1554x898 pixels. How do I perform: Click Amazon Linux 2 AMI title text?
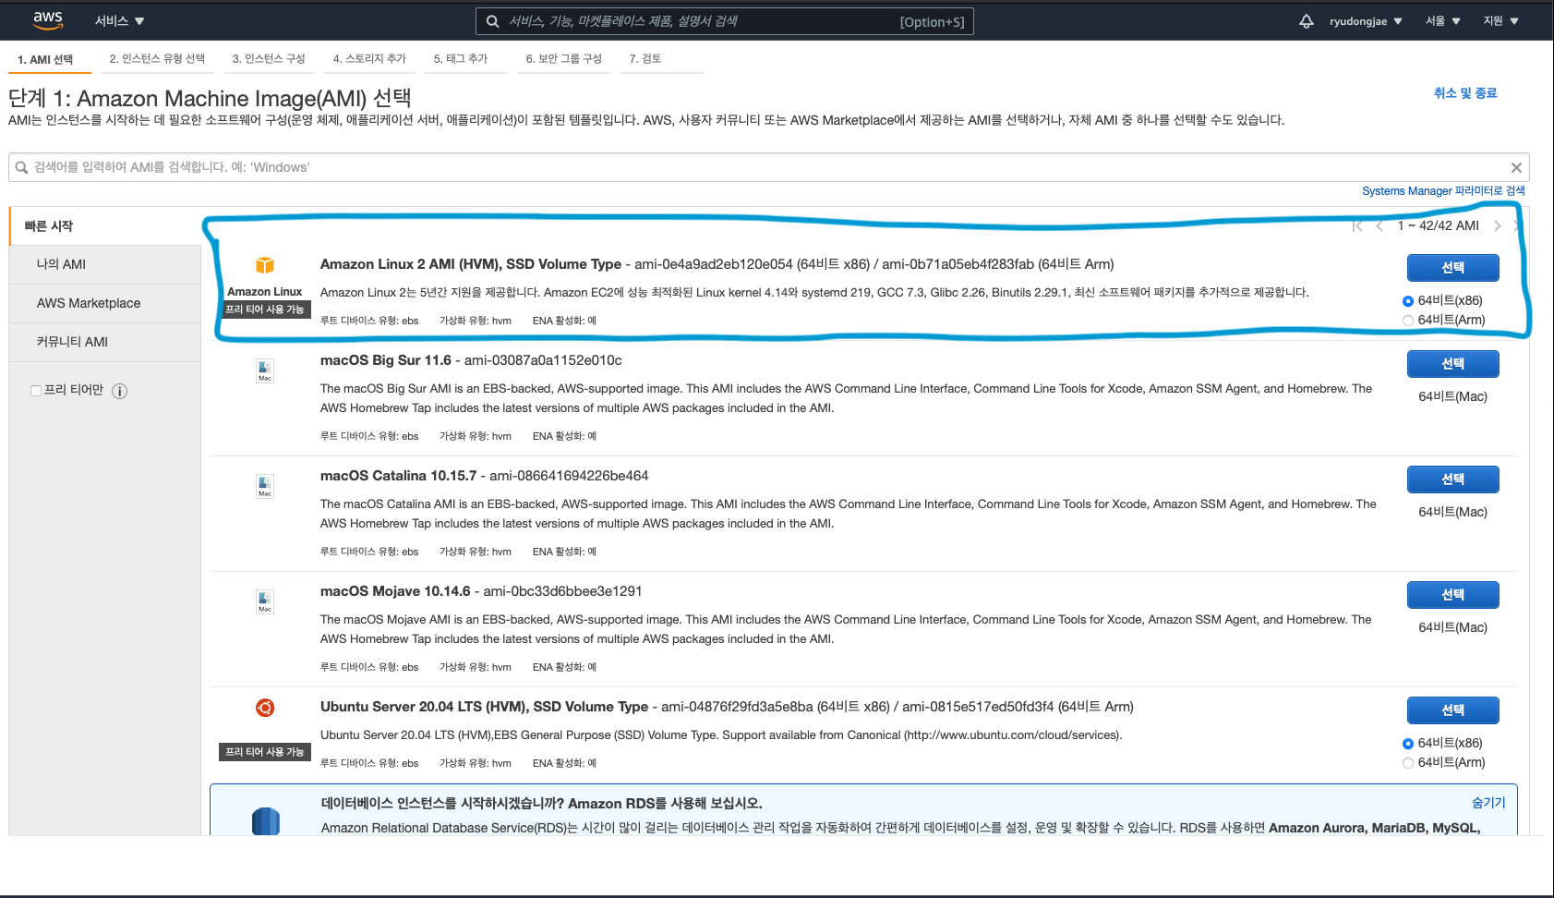[471, 264]
